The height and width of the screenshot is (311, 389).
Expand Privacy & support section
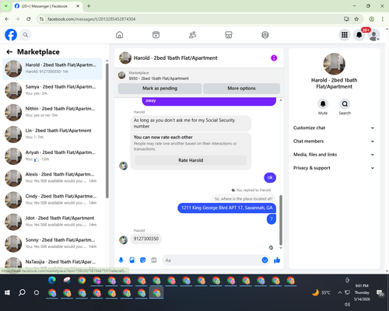click(334, 168)
